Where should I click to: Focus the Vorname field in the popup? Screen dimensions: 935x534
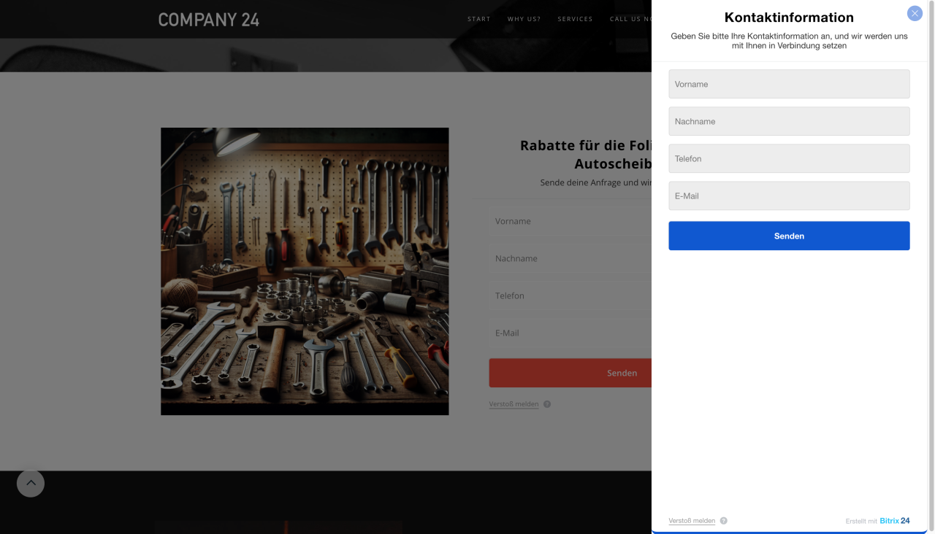(x=789, y=84)
